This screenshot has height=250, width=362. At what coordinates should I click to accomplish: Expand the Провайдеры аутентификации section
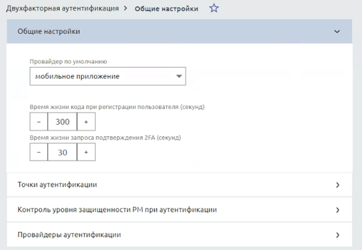point(168,235)
